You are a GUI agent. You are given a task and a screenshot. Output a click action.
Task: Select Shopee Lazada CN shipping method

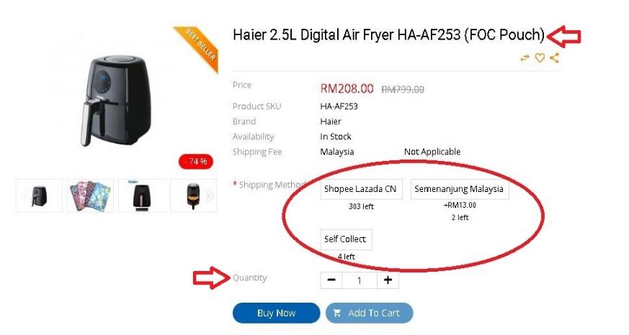click(x=361, y=189)
